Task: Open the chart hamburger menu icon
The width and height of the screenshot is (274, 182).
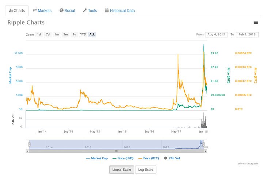Action: tap(256, 22)
